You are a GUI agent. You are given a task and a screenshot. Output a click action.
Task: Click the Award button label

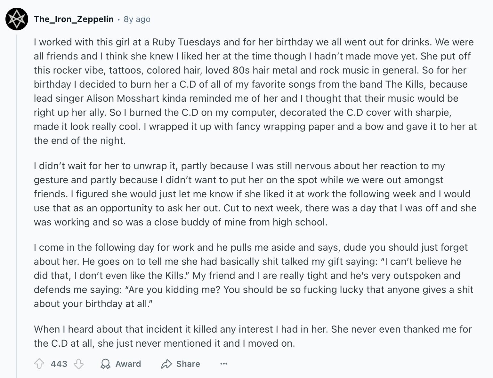coord(128,364)
